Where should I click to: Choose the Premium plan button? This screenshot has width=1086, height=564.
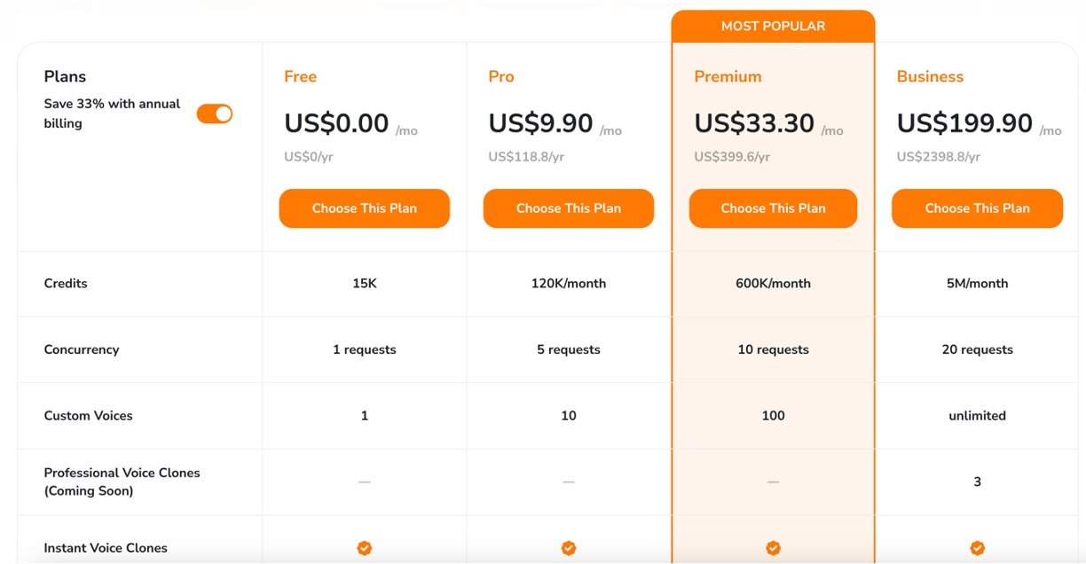click(x=773, y=208)
